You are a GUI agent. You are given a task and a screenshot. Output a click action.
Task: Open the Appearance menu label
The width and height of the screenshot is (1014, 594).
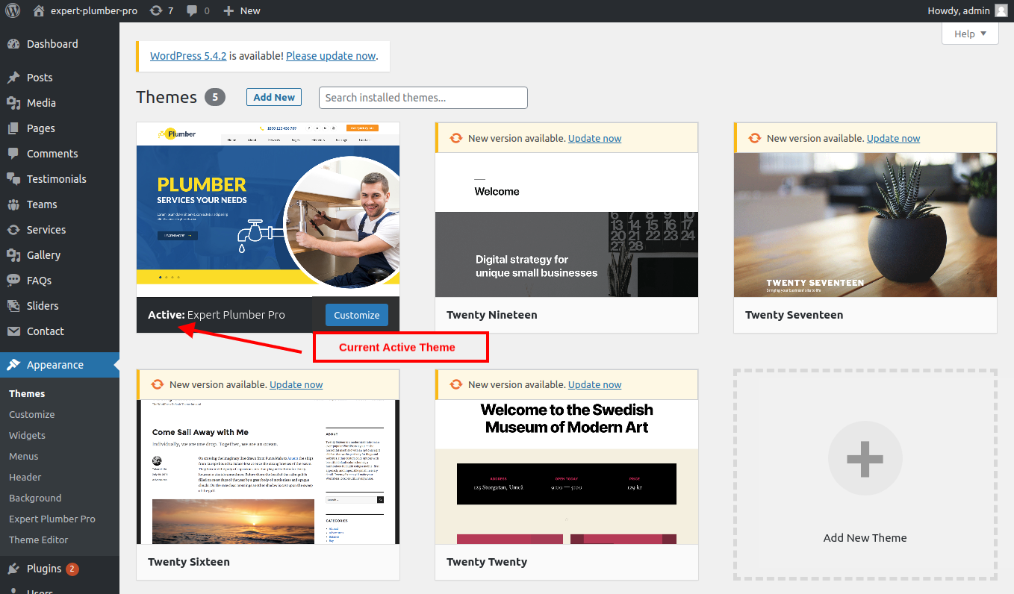tap(55, 365)
